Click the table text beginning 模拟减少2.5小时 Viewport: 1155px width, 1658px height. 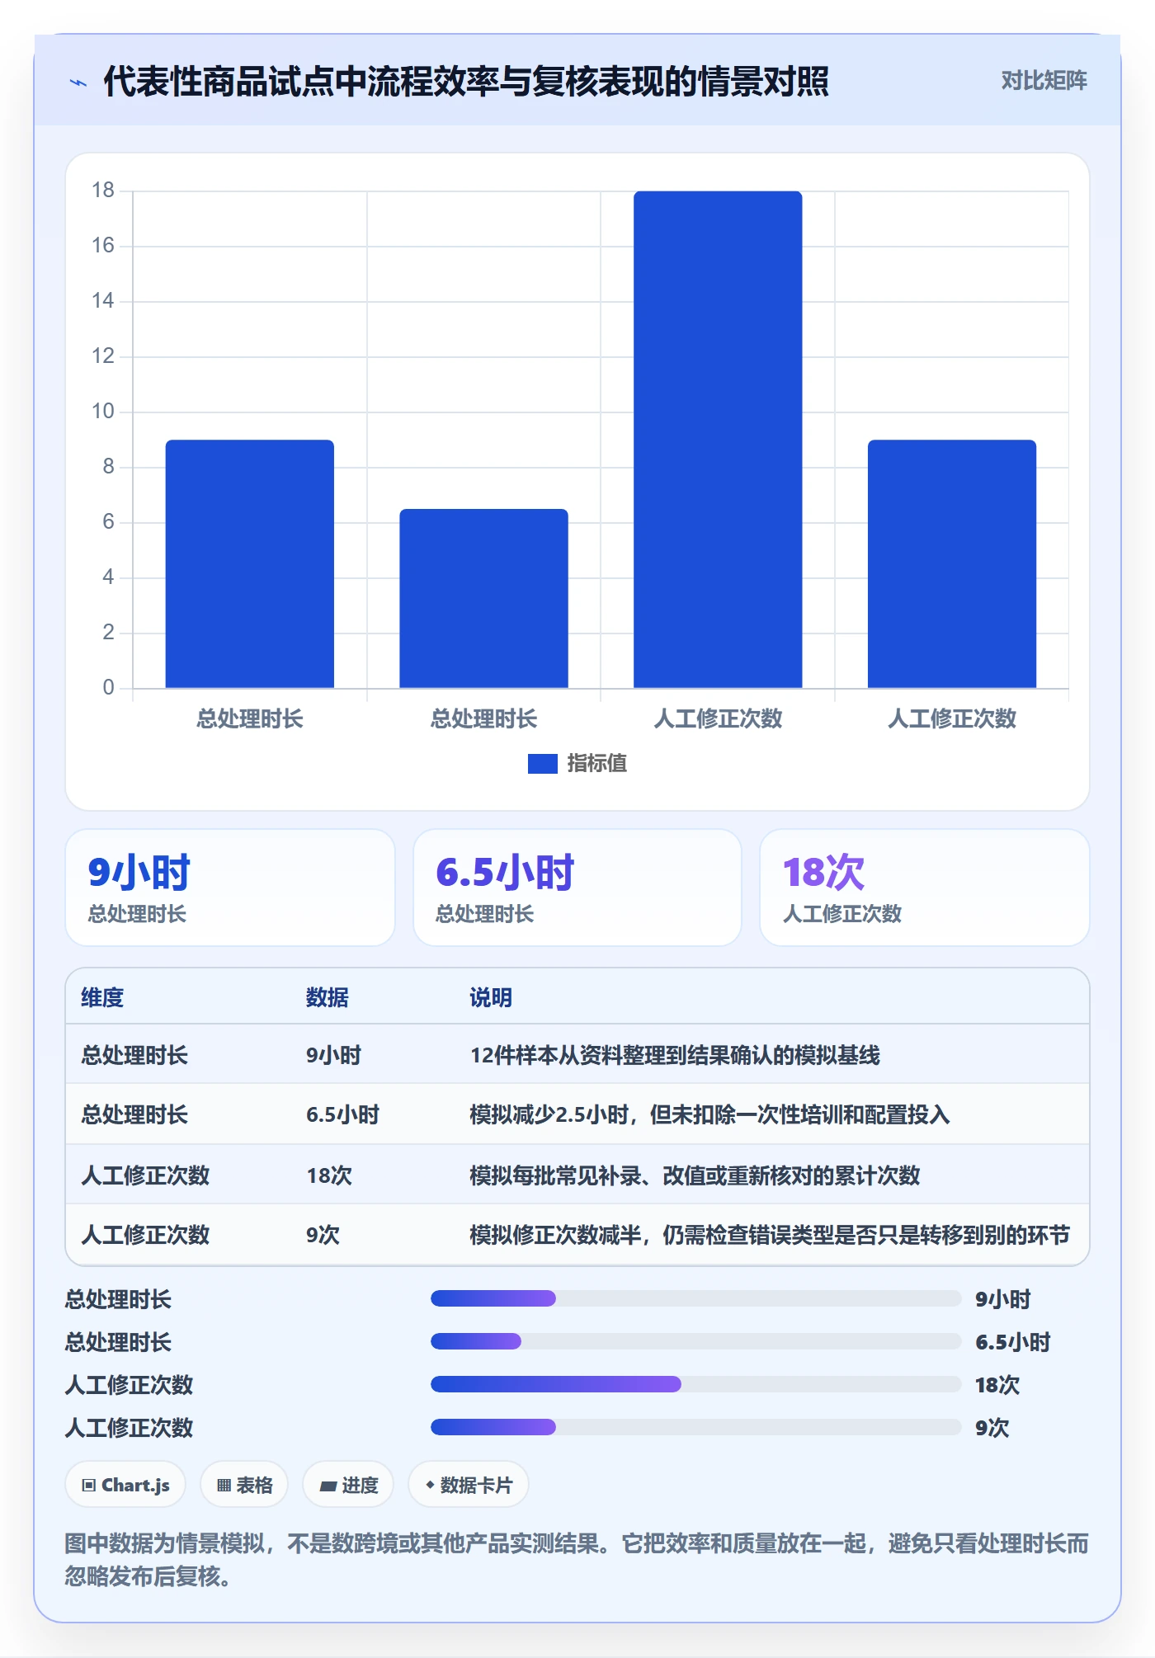(709, 1114)
